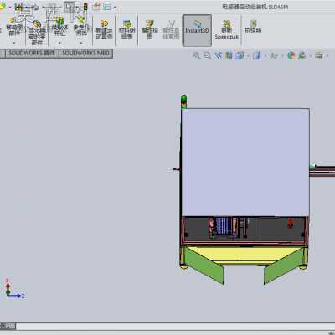Select Assembly Features tool

pos(59,27)
